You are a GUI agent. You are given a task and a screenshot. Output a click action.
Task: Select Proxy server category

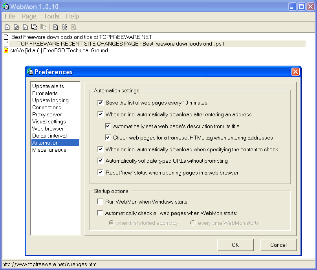(55, 114)
